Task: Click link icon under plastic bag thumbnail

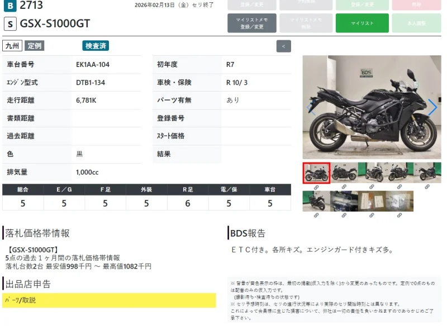Action: coord(400,216)
